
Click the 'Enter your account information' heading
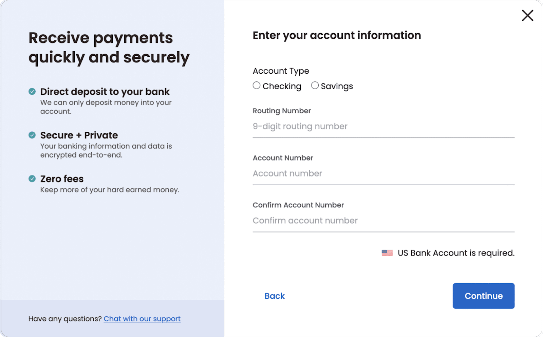337,35
